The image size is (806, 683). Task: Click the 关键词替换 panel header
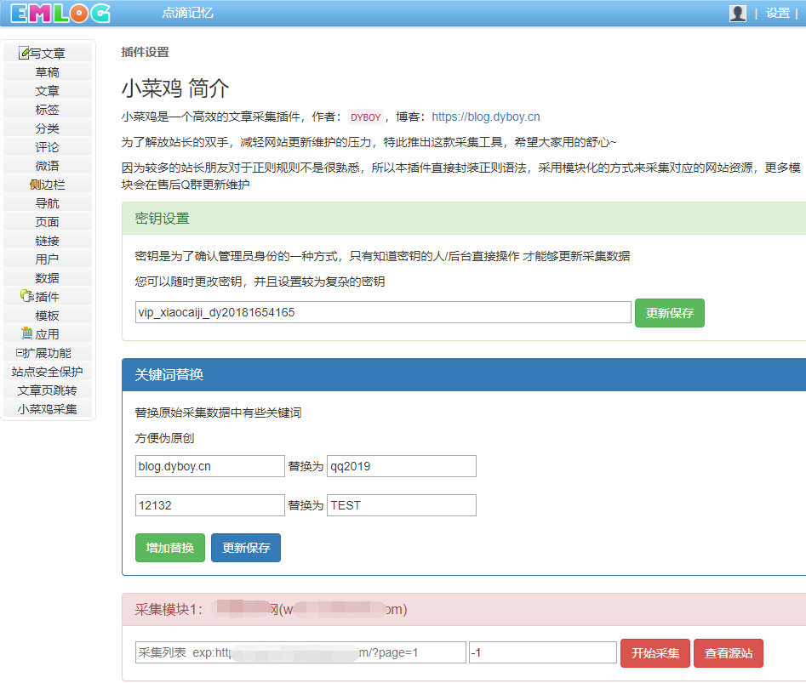464,374
